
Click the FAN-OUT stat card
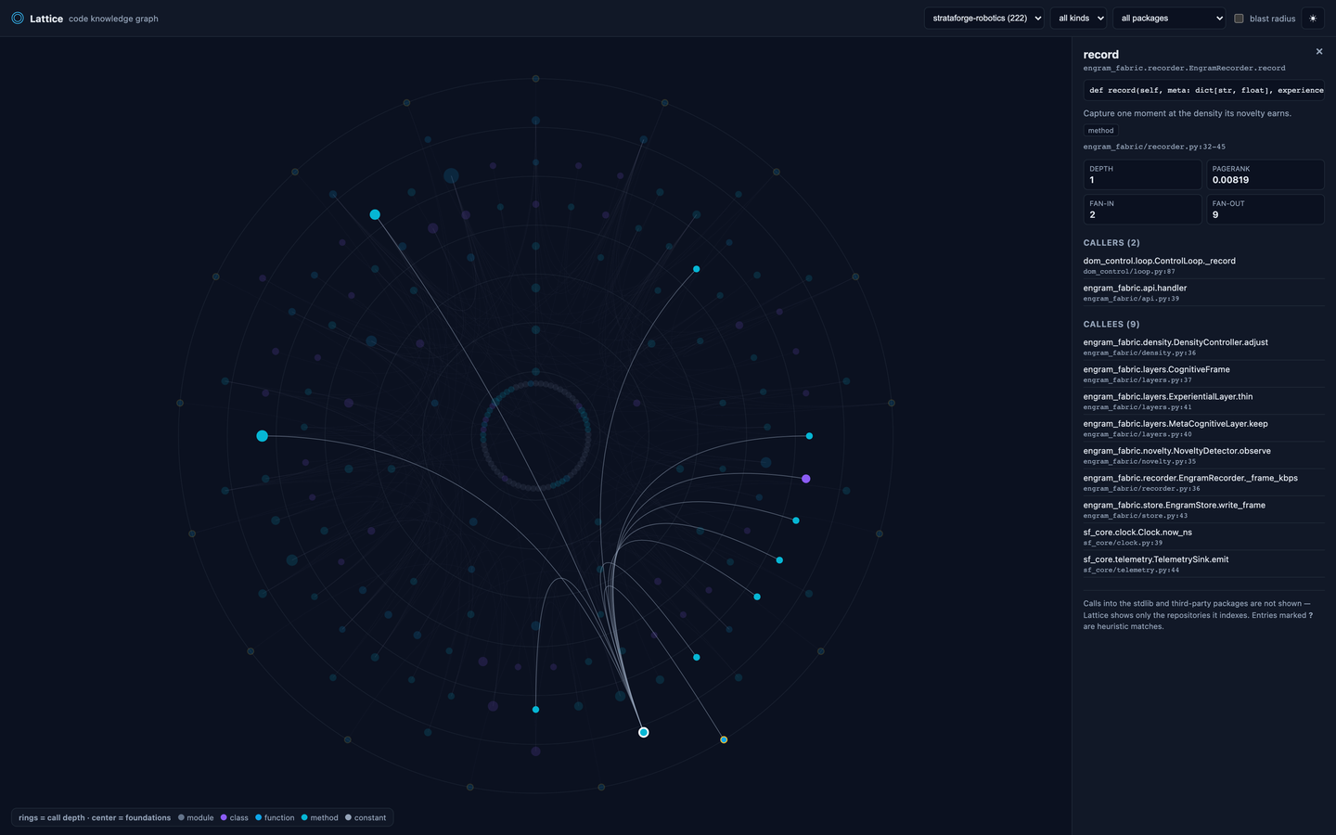pyautogui.click(x=1265, y=209)
